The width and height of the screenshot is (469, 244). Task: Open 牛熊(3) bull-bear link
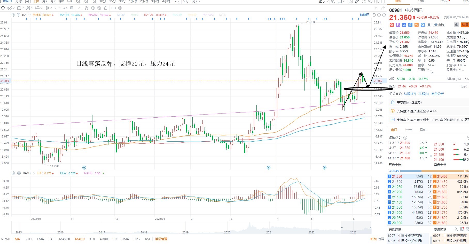pyautogui.click(x=424, y=94)
